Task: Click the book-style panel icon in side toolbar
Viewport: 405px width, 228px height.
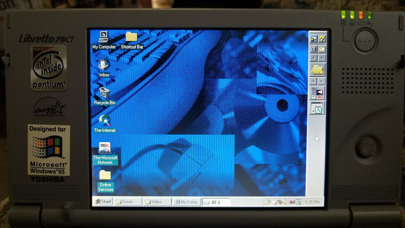Action: 314,49
